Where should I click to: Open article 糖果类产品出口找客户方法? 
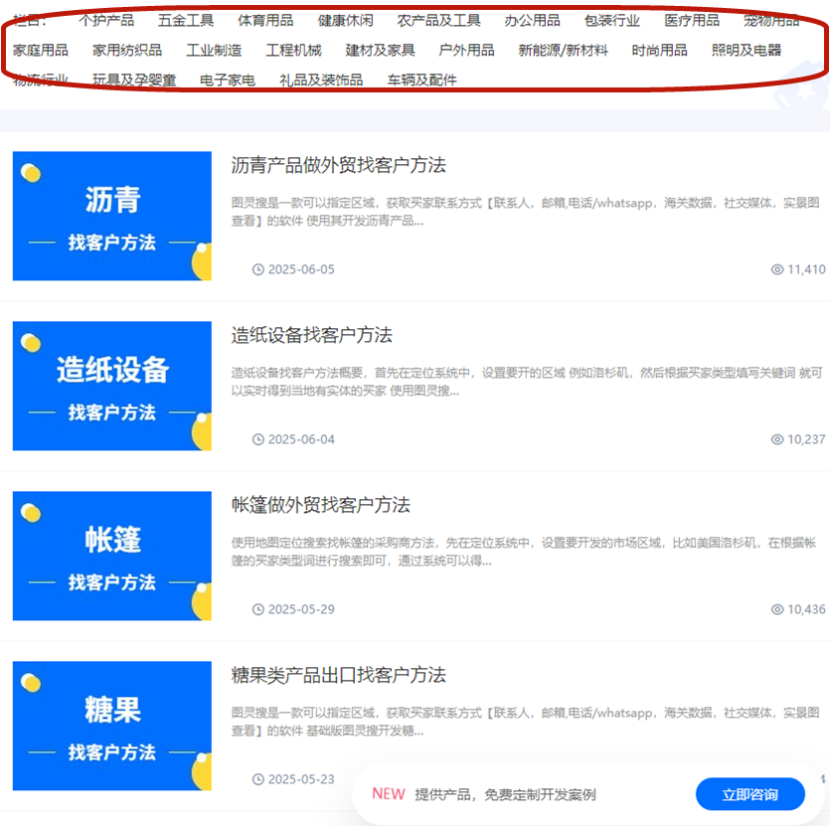click(338, 675)
